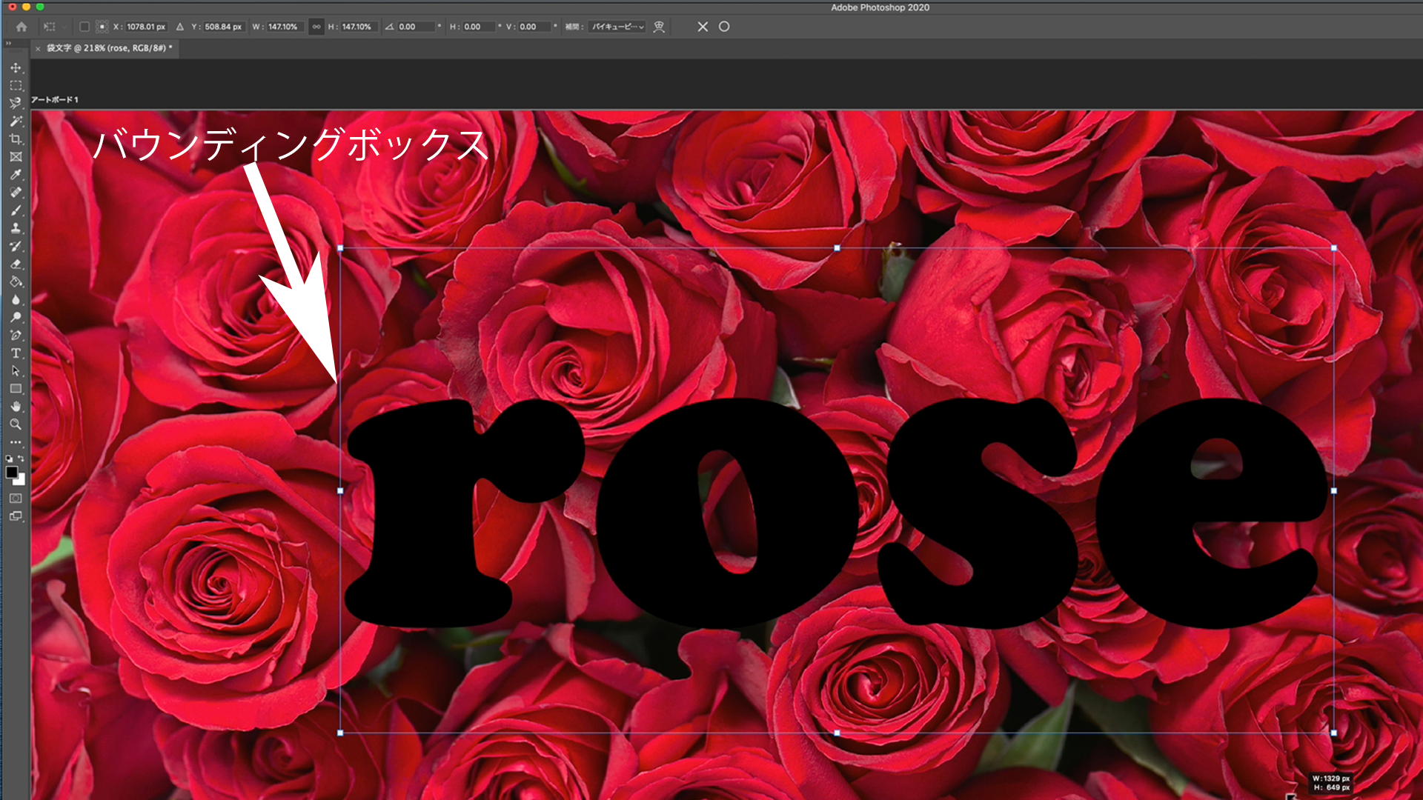Click the right-middle transform handle
This screenshot has height=800, width=1423.
pyautogui.click(x=1333, y=490)
